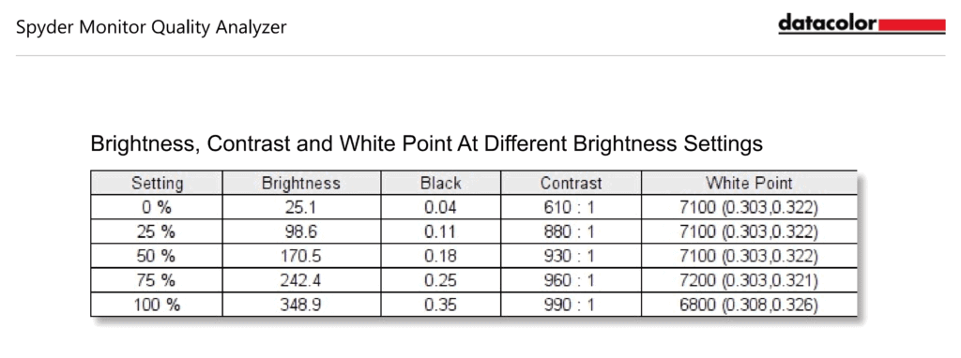Select the 0.35 black level value

441,305
